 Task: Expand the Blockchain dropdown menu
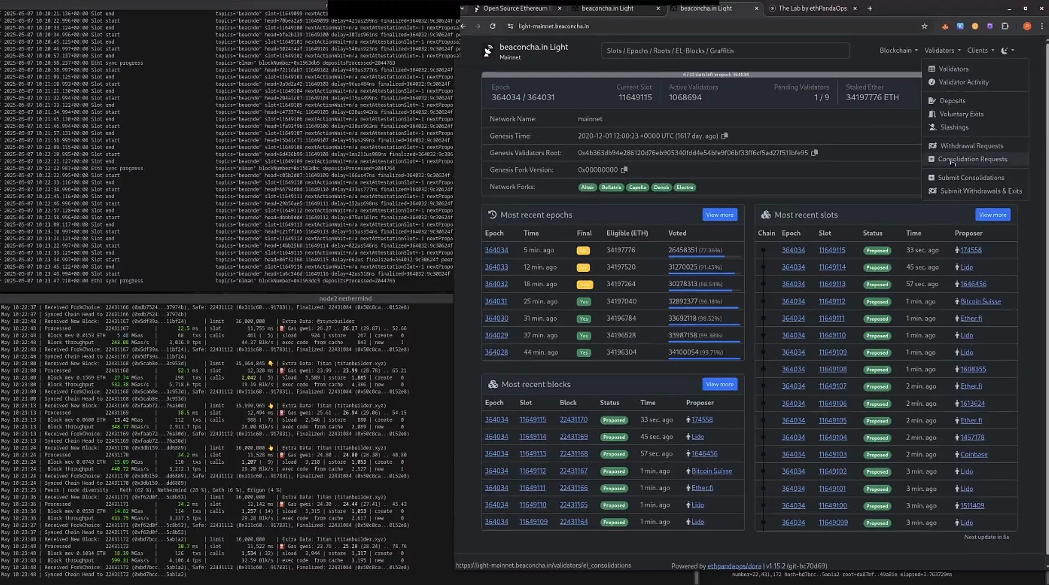(898, 50)
